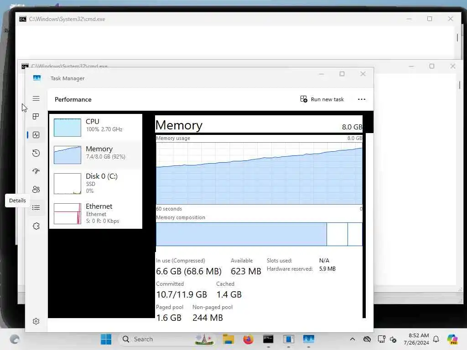Click the volume muted tray icon
467x350 pixels.
393,339
